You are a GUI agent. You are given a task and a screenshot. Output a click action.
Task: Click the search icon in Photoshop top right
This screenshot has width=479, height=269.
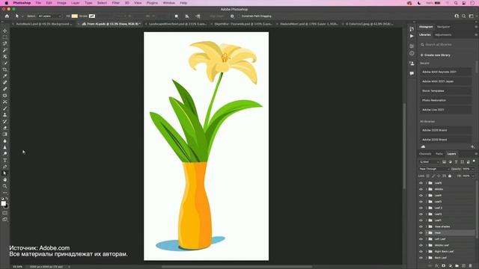point(464,16)
